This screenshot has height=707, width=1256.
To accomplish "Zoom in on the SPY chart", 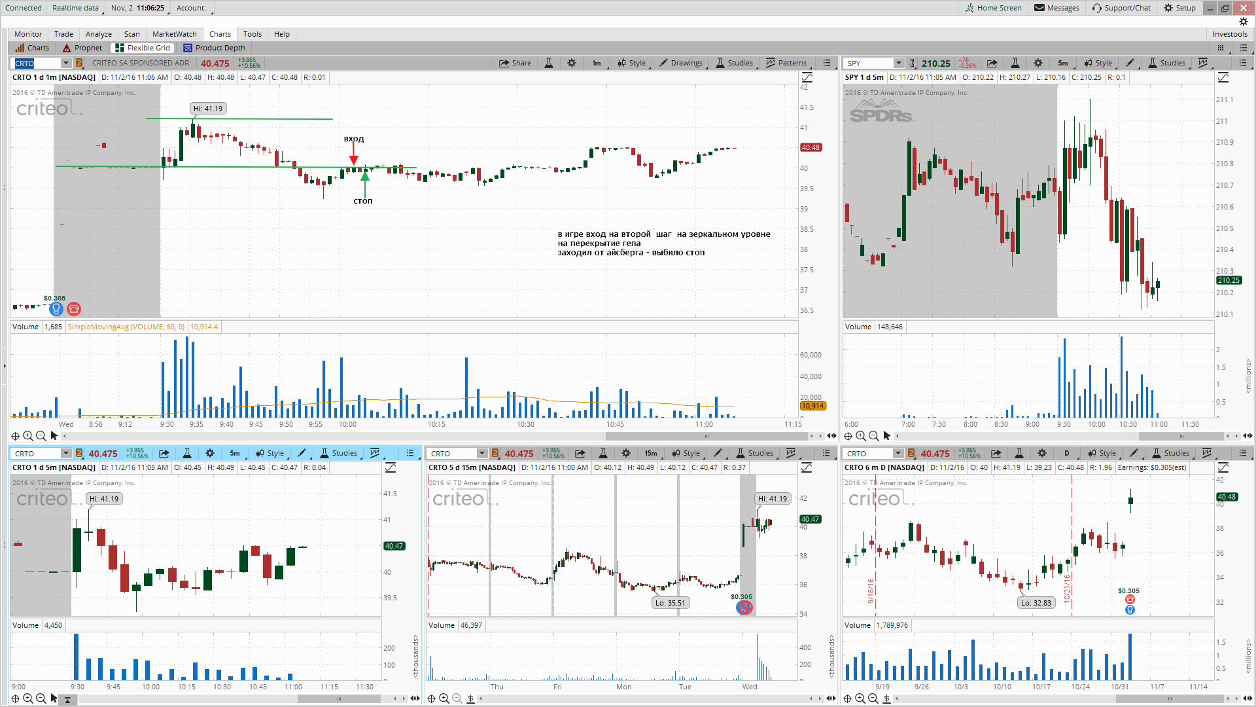I will [860, 436].
